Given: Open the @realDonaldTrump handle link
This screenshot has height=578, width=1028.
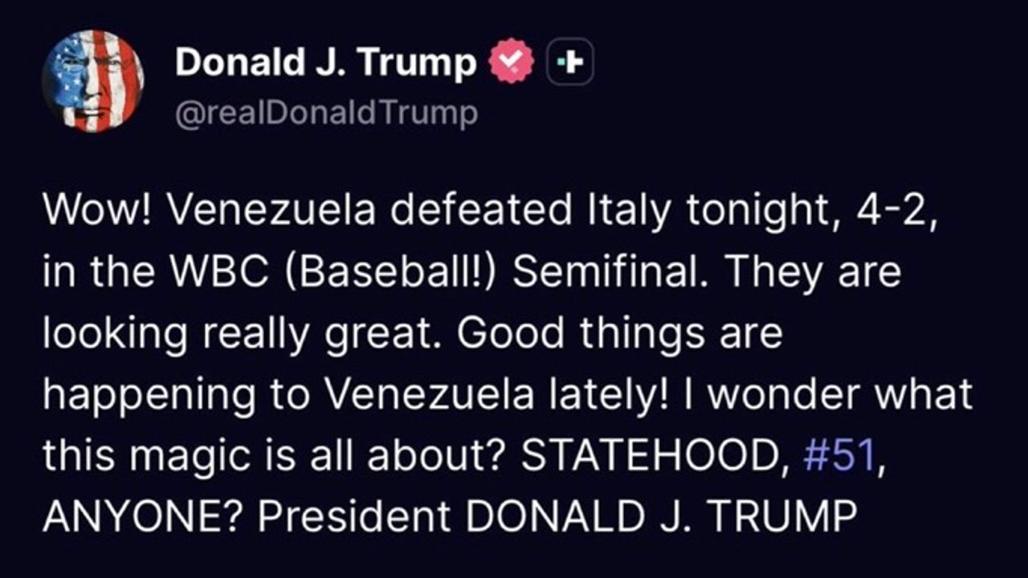Looking at the screenshot, I should click(x=326, y=113).
